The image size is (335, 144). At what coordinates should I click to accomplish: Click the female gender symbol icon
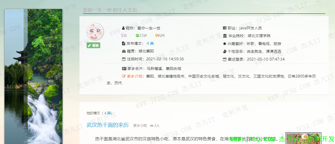click(123, 36)
